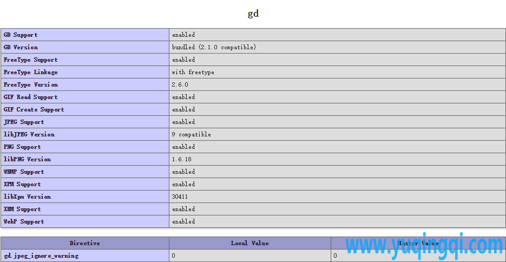Select the "libJPEG Version" label cell
This screenshot has width=506, height=262.
point(85,134)
